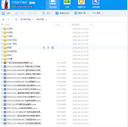Click the 离线下载 button

coord(80,13)
